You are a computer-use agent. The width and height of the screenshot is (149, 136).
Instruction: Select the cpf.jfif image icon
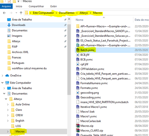pyautogui.click(x=78, y=64)
